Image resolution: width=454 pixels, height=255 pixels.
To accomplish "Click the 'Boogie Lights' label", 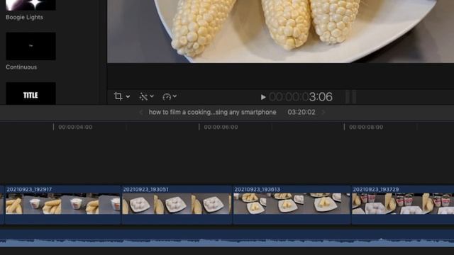I will click(x=24, y=17).
